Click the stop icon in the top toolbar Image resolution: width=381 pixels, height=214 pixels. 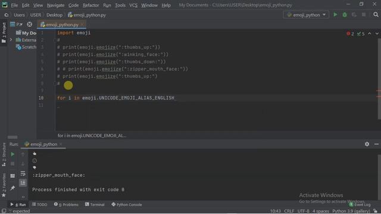[x=364, y=15]
